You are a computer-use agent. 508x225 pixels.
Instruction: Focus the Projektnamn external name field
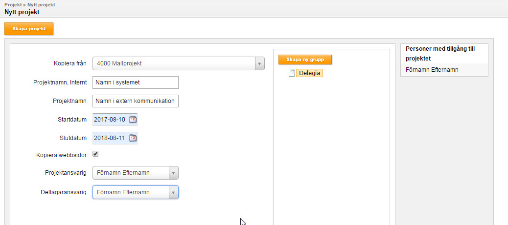click(136, 101)
